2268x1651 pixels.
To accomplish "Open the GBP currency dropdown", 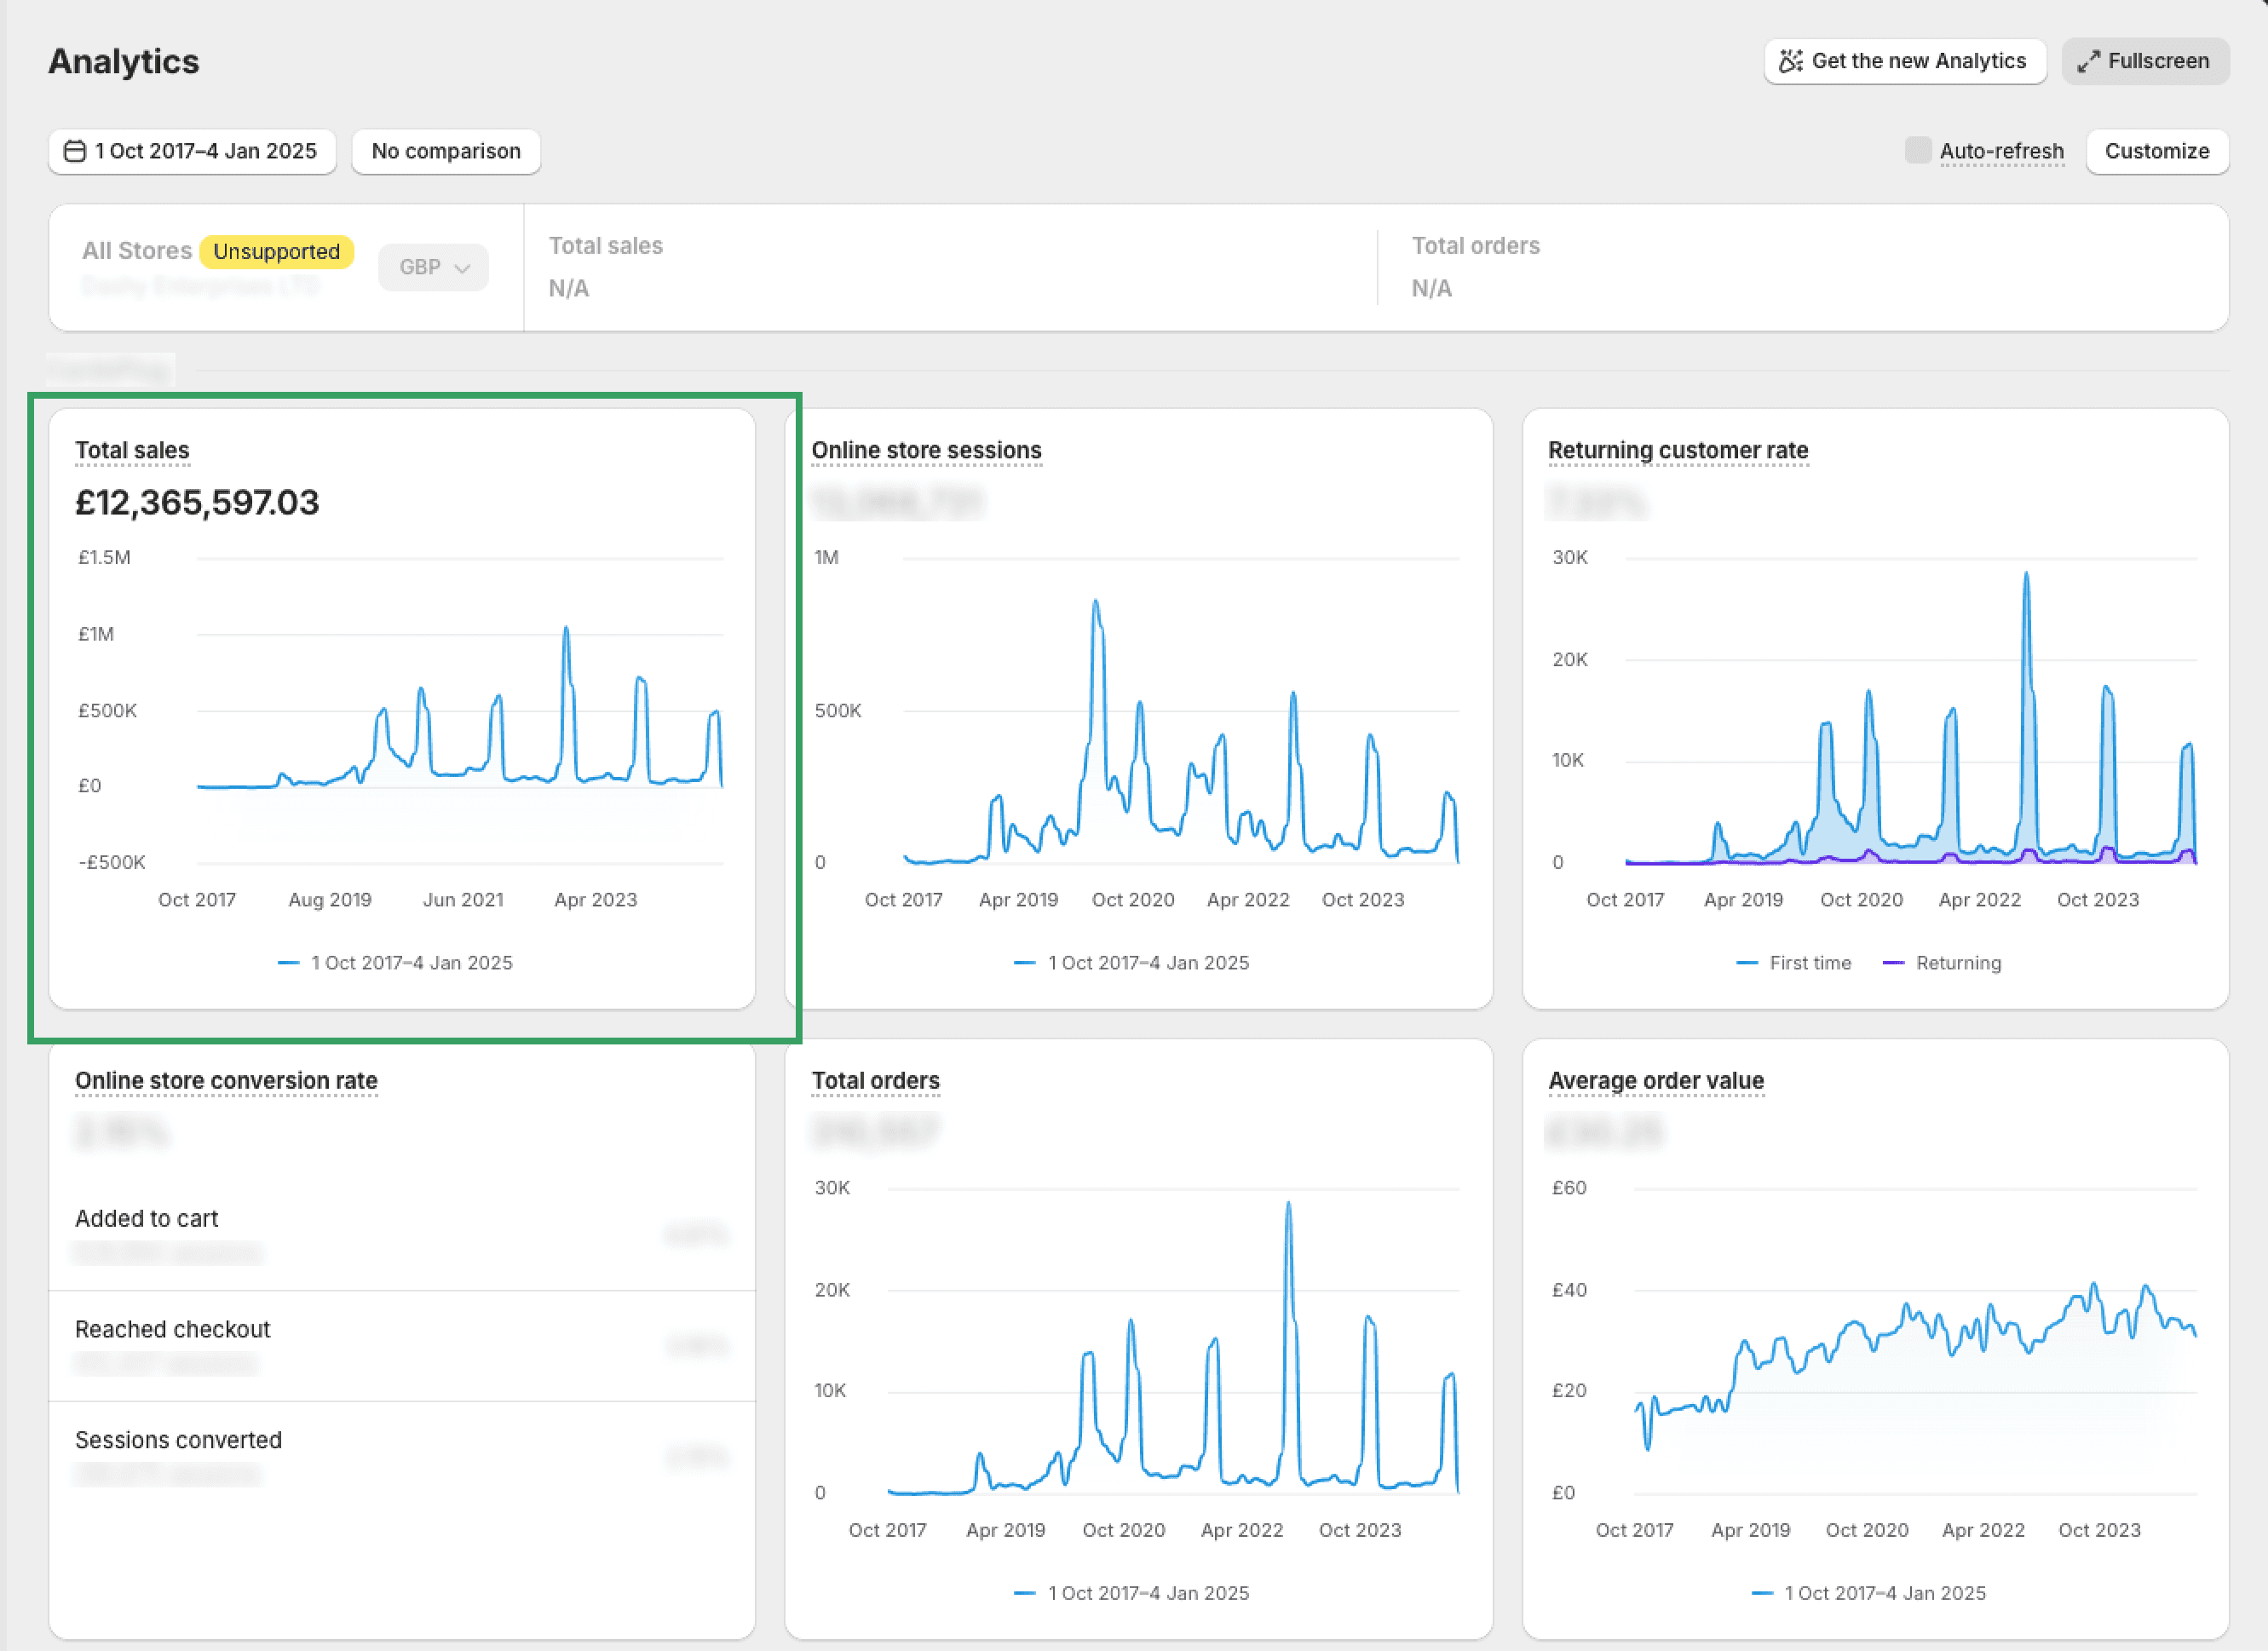I will (x=433, y=267).
